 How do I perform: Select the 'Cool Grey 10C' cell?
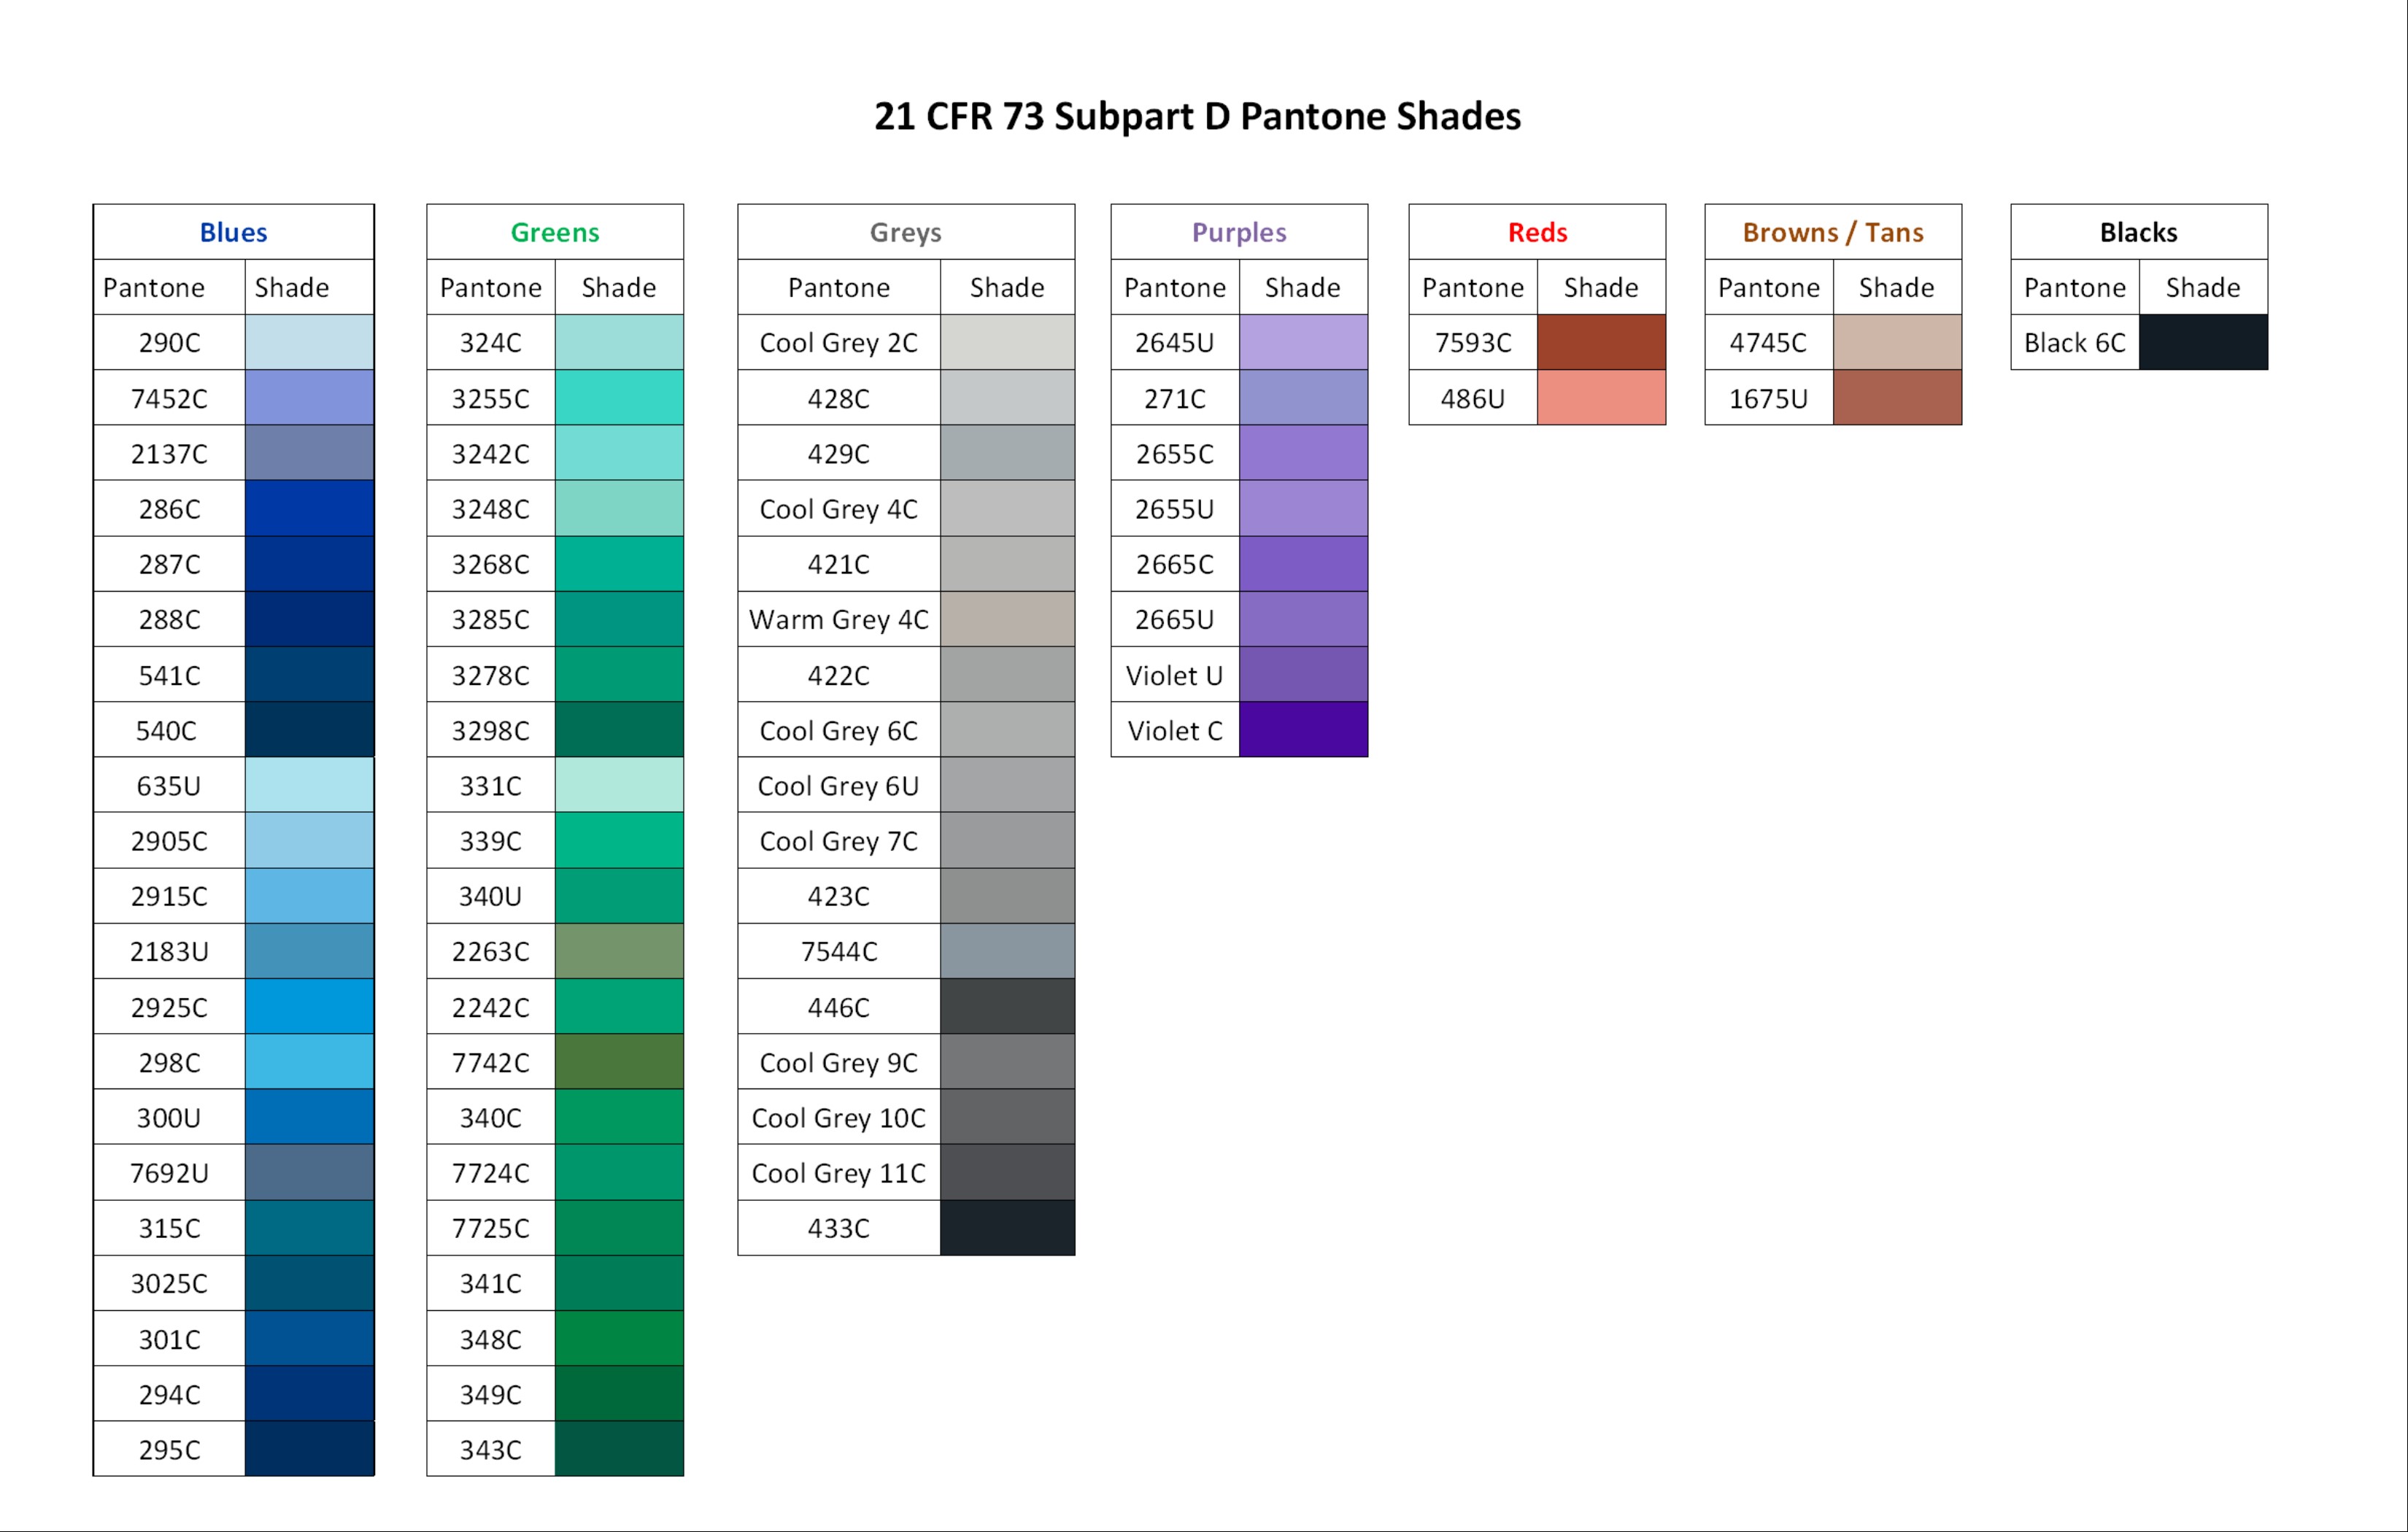click(839, 1117)
